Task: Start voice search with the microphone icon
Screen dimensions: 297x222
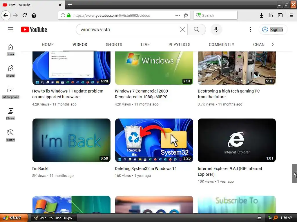Action: (x=216, y=29)
